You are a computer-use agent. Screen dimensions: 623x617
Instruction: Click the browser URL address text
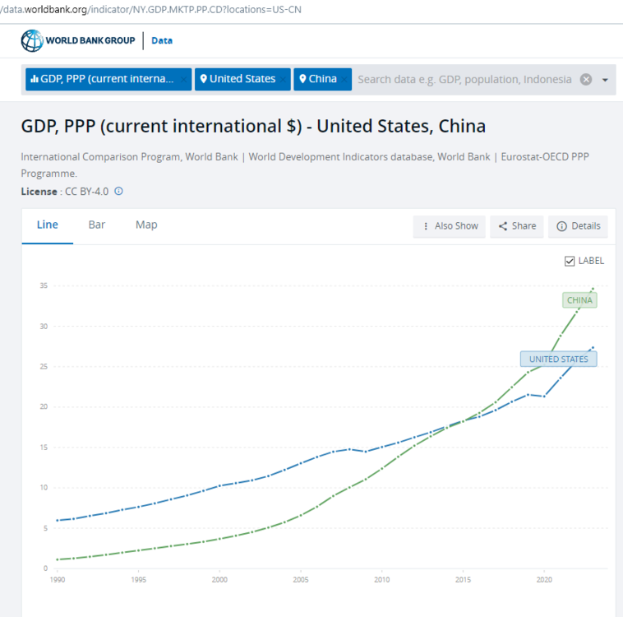[x=151, y=10]
